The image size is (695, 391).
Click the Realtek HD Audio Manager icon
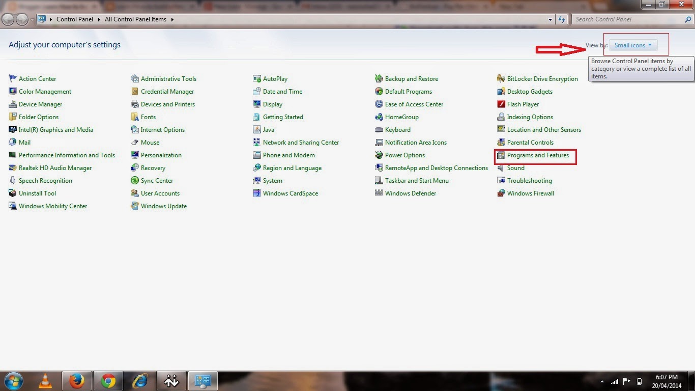pos(13,167)
